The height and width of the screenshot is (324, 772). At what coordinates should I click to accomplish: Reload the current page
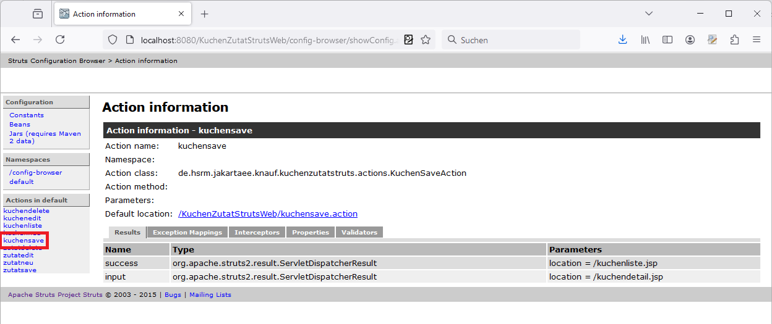click(60, 39)
